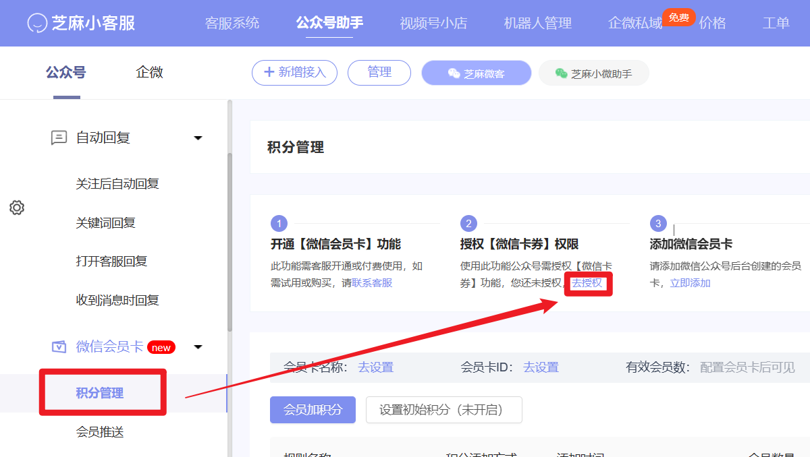
Task: Click 去设置 next to 会员卡名称
Action: [x=375, y=367]
